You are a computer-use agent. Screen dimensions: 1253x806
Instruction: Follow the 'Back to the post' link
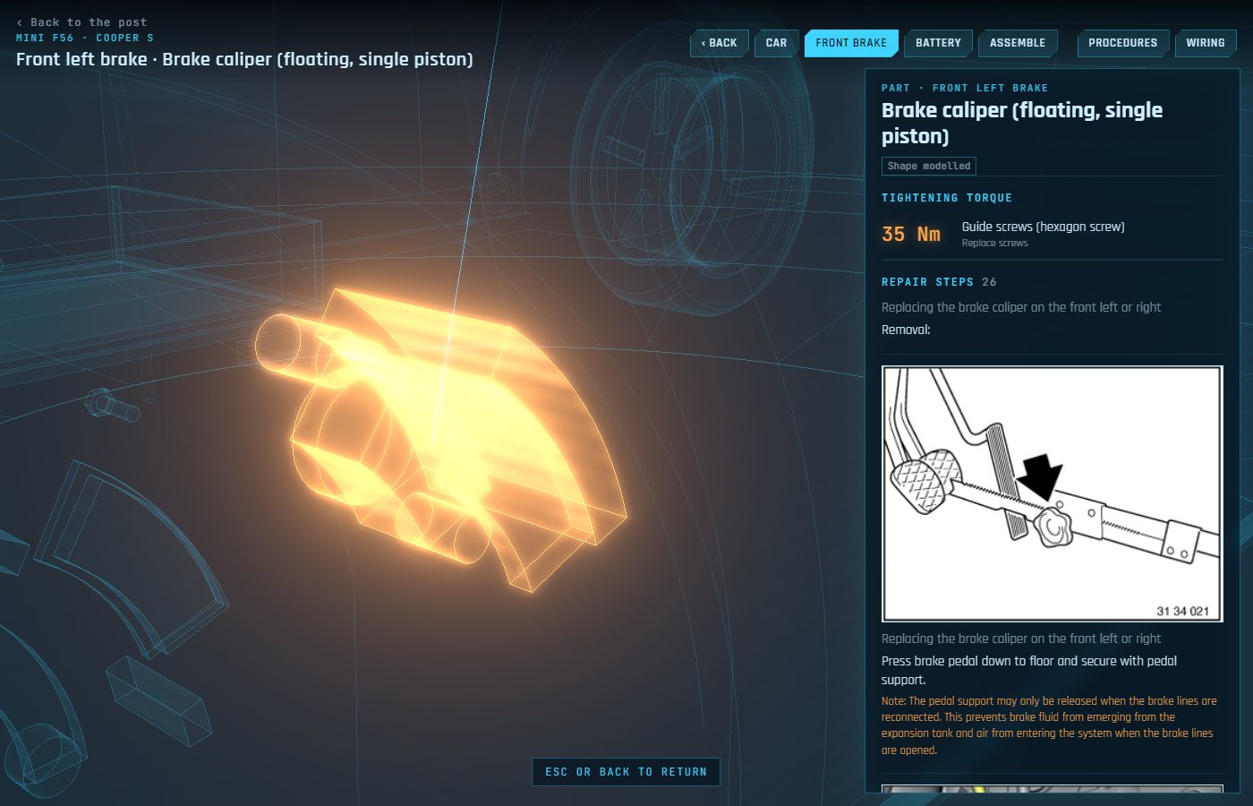click(81, 22)
